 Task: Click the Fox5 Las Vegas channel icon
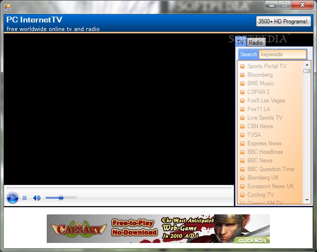click(242, 101)
